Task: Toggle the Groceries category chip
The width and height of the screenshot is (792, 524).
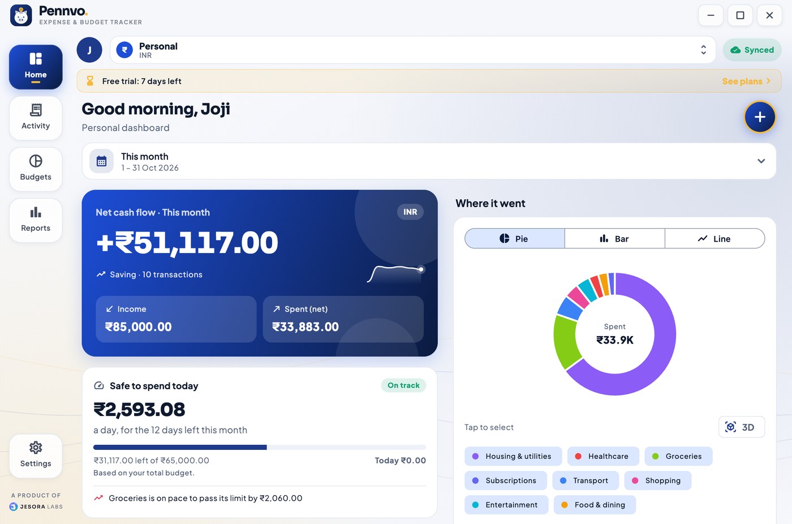Action: point(678,456)
